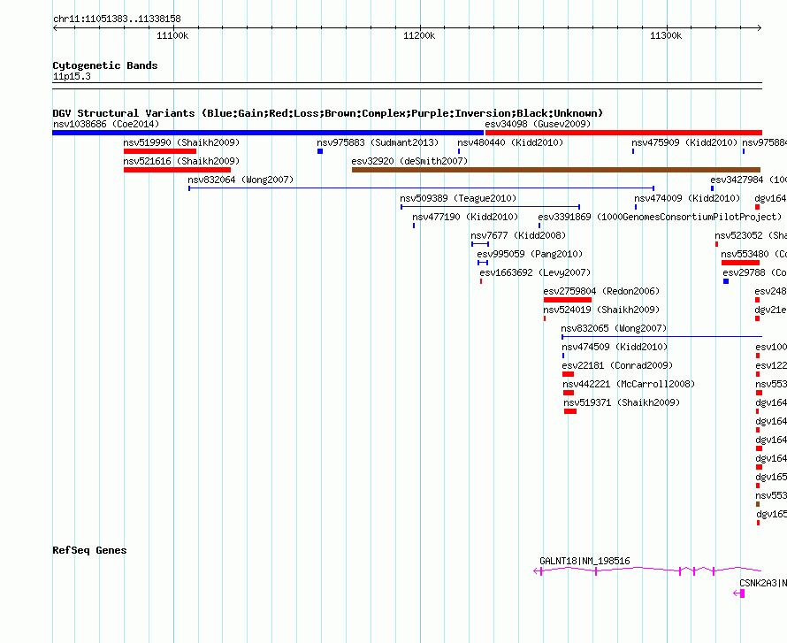Open the esv2759804 (Redon2006) label

[601, 291]
